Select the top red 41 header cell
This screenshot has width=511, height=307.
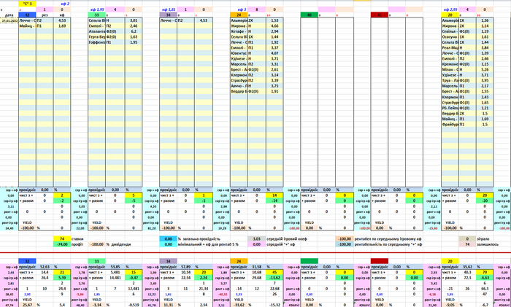[380, 15]
